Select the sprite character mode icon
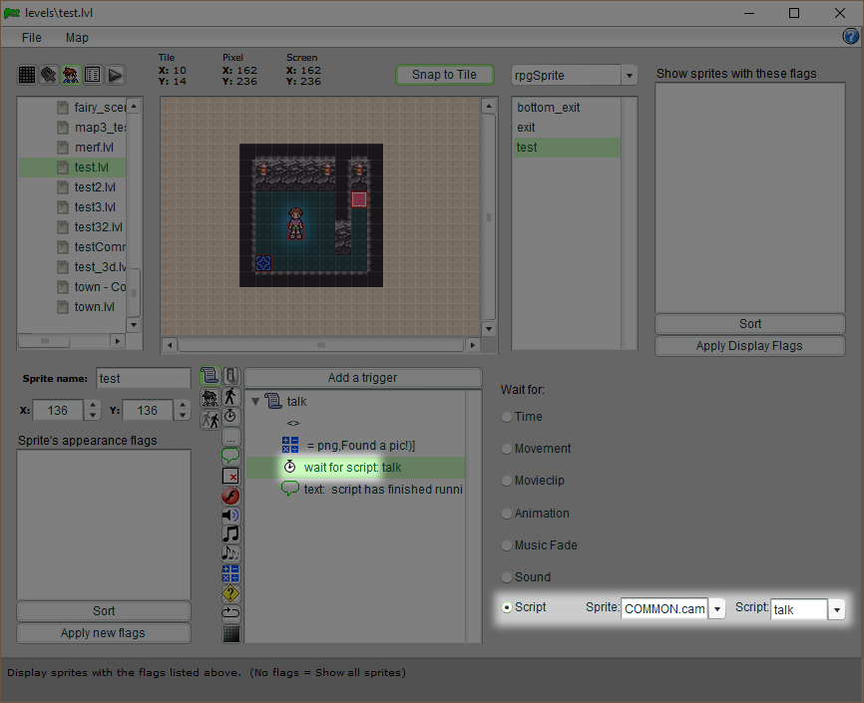Image resolution: width=864 pixels, height=703 pixels. click(72, 75)
